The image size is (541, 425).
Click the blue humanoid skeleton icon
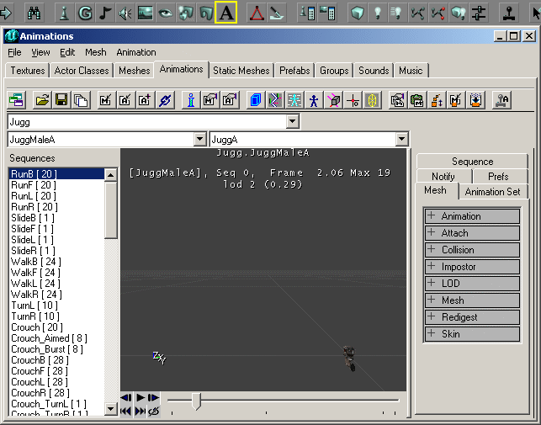pos(314,101)
